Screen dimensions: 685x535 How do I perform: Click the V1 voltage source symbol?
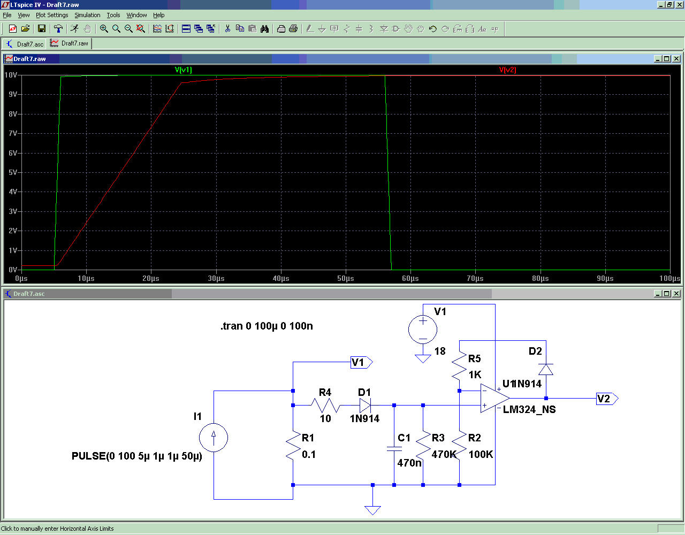tap(423, 328)
